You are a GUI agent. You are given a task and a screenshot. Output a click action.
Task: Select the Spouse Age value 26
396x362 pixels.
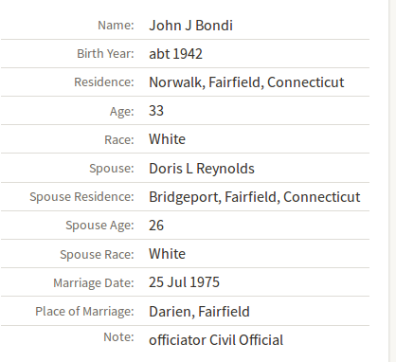(156, 226)
